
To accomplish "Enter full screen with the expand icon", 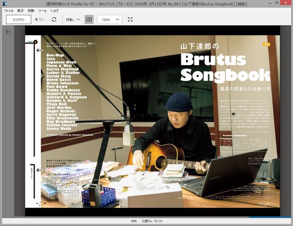I will click(130, 19).
